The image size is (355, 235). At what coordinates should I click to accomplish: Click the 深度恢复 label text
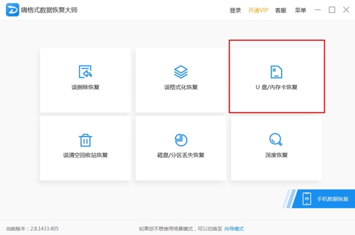click(x=276, y=155)
